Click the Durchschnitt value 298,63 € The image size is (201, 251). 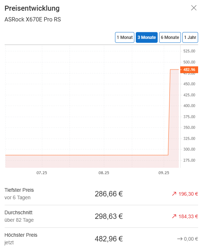pos(109,216)
